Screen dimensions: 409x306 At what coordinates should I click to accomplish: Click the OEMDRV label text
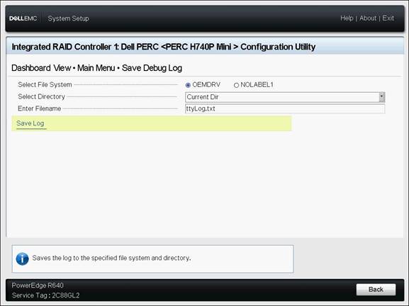pos(206,85)
